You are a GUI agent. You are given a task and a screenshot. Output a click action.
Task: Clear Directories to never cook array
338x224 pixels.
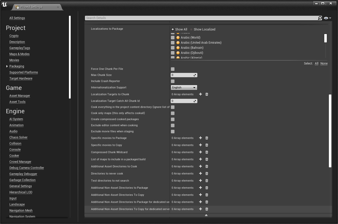207,173
